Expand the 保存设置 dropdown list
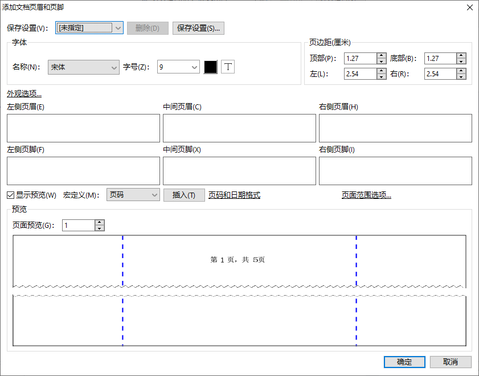 point(118,28)
